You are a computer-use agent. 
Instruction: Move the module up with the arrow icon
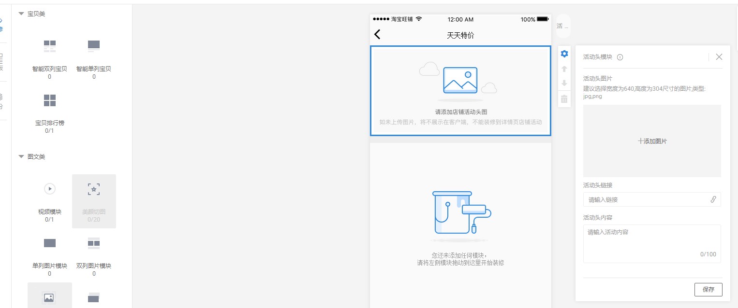564,69
